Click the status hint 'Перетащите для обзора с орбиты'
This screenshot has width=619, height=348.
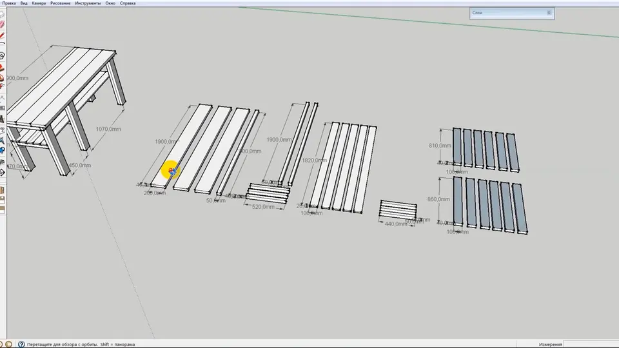click(x=63, y=344)
